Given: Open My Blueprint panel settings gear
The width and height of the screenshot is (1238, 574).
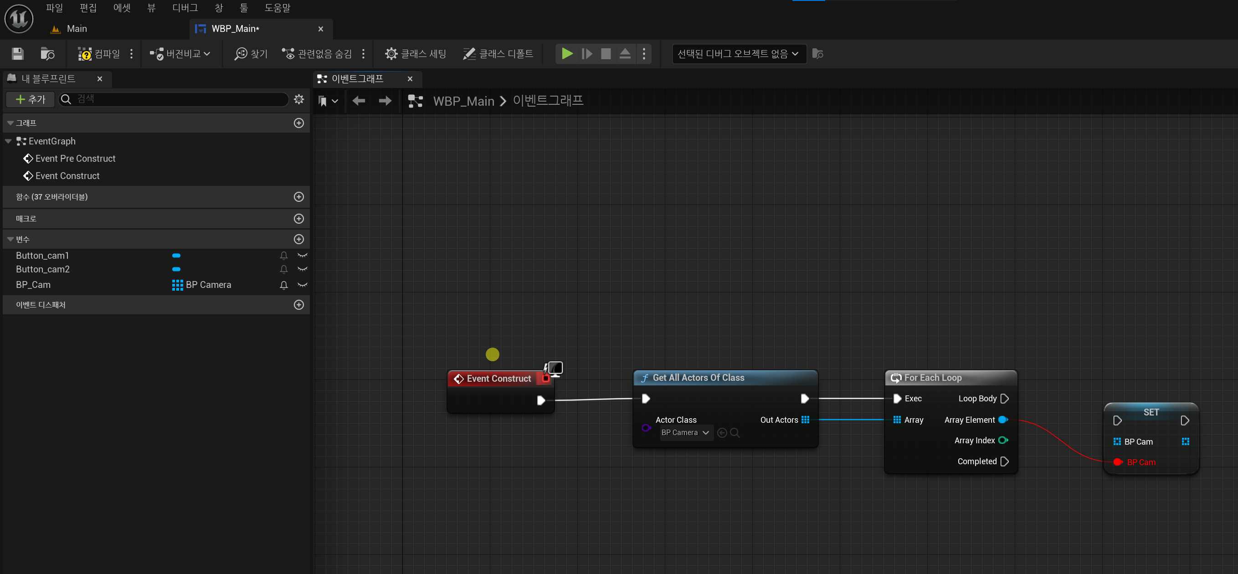Looking at the screenshot, I should pos(299,99).
